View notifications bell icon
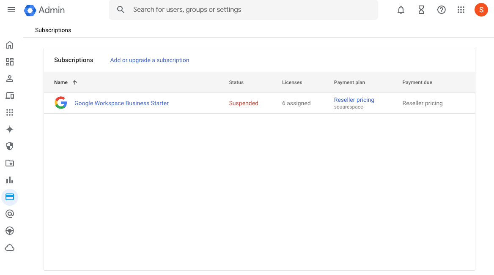The height and width of the screenshot is (275, 494). point(401,10)
